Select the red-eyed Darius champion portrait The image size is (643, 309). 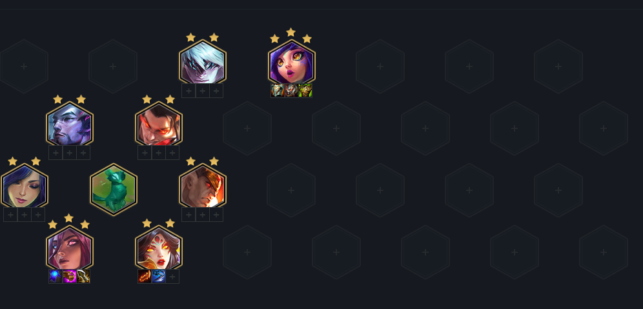point(159,125)
